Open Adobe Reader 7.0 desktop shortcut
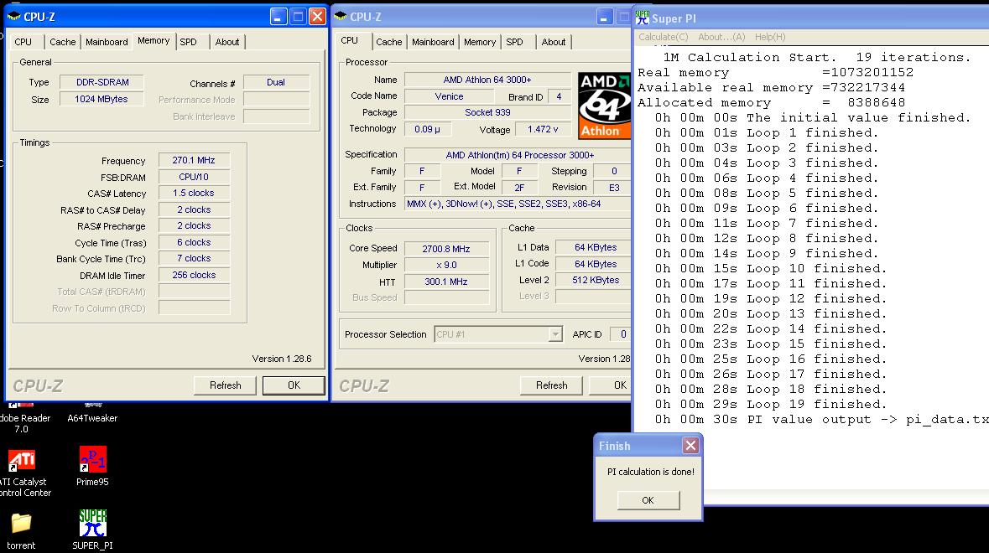 [x=23, y=417]
